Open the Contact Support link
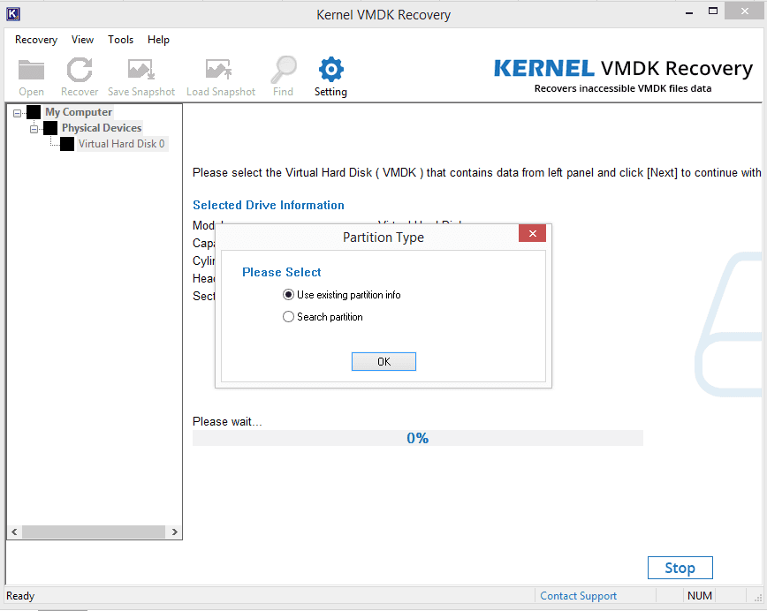 [x=578, y=596]
